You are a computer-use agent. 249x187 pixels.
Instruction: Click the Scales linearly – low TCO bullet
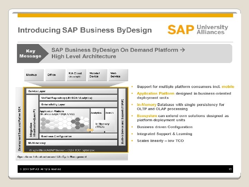[160, 141]
